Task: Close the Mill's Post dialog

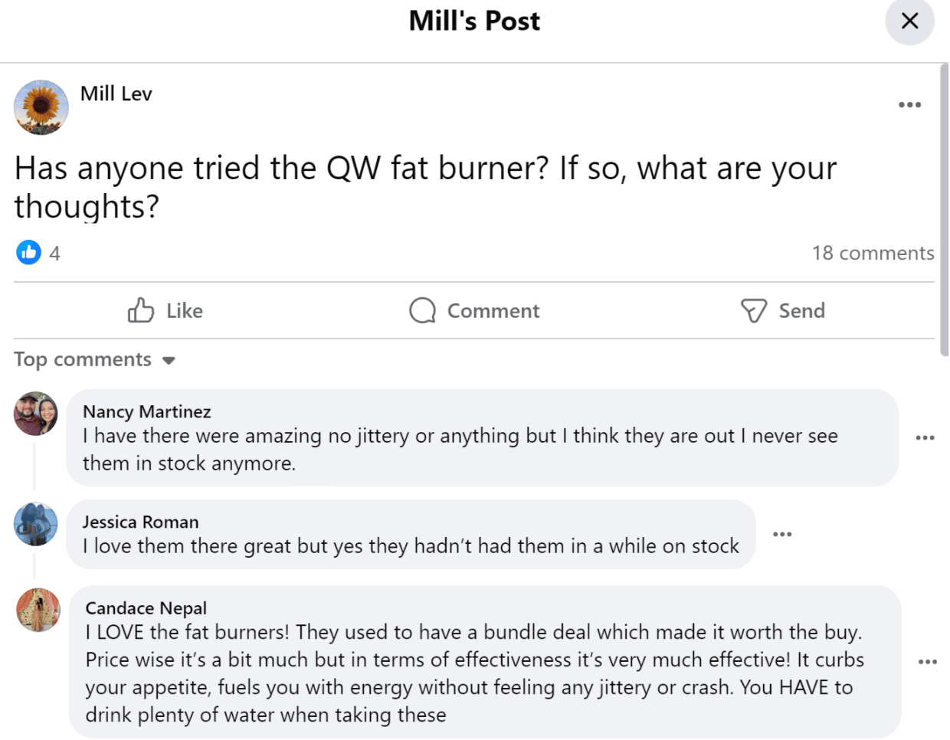Action: 909,21
